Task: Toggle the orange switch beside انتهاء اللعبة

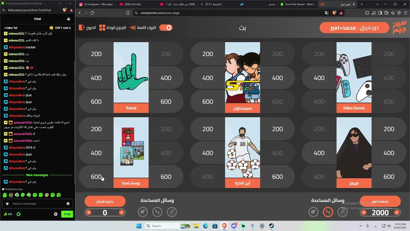Action: (x=166, y=28)
